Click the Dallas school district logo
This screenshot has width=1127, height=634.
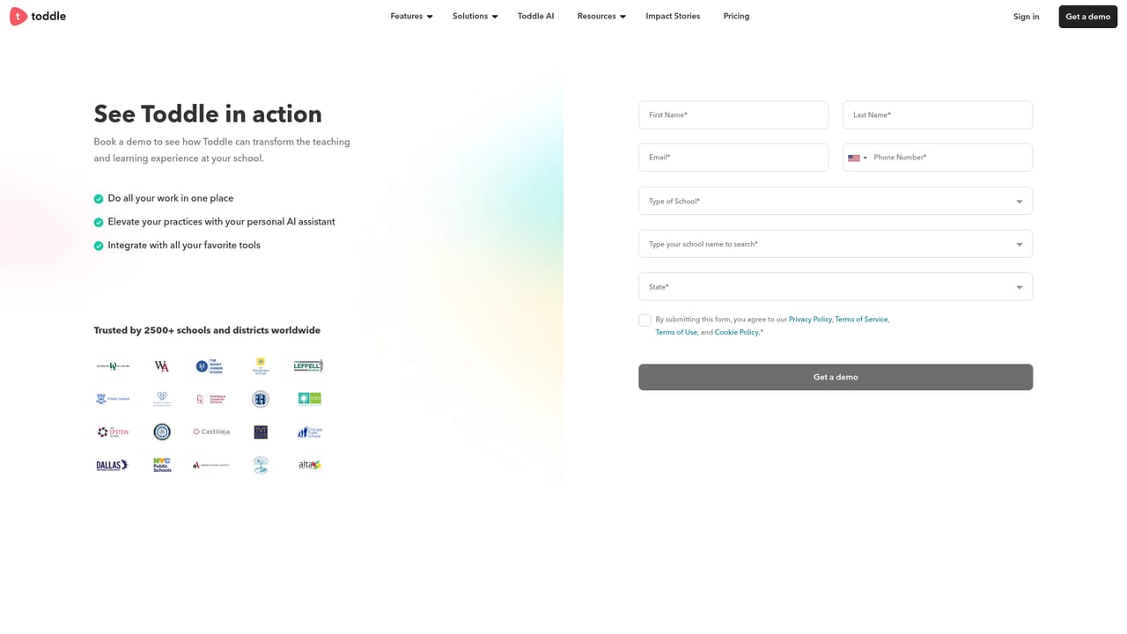pos(113,465)
